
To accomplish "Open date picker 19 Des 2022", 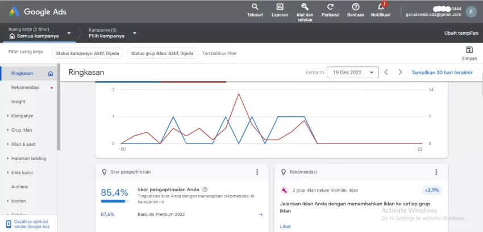I will (353, 73).
